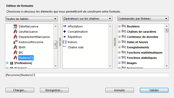Click the fields list scrollbar down arrow
Screen dimensions: 174x98
tap(56, 66)
